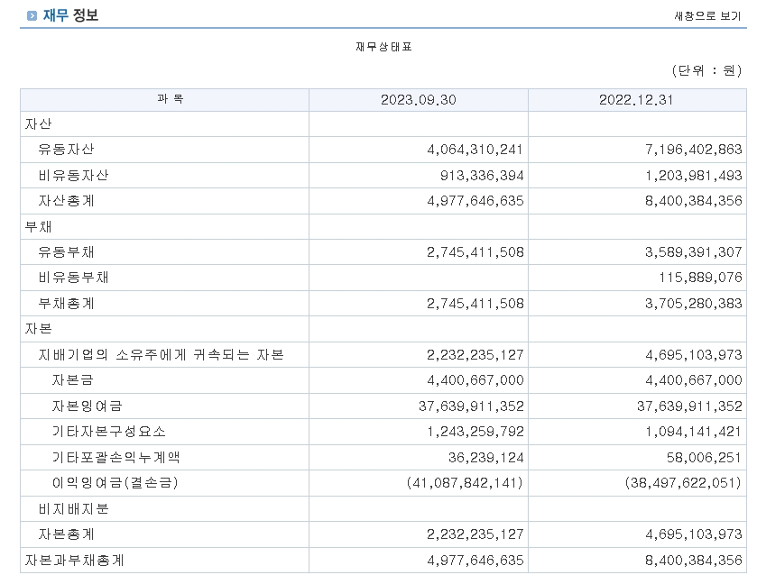Click the value 1,094,141,421
757x584 pixels.
pos(693,432)
